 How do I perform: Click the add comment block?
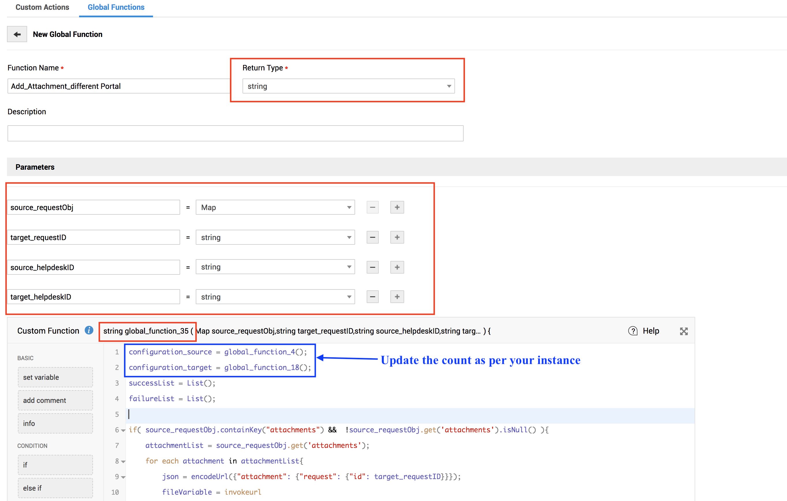tap(55, 400)
